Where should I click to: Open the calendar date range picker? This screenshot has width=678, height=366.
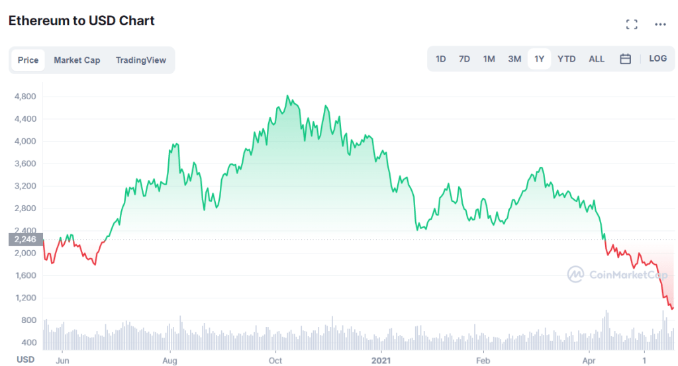pyautogui.click(x=625, y=59)
